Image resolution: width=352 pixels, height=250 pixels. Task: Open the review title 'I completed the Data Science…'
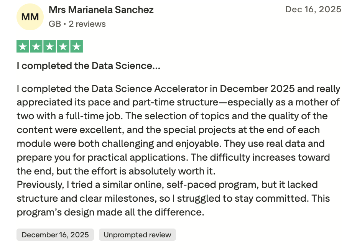[x=88, y=66]
